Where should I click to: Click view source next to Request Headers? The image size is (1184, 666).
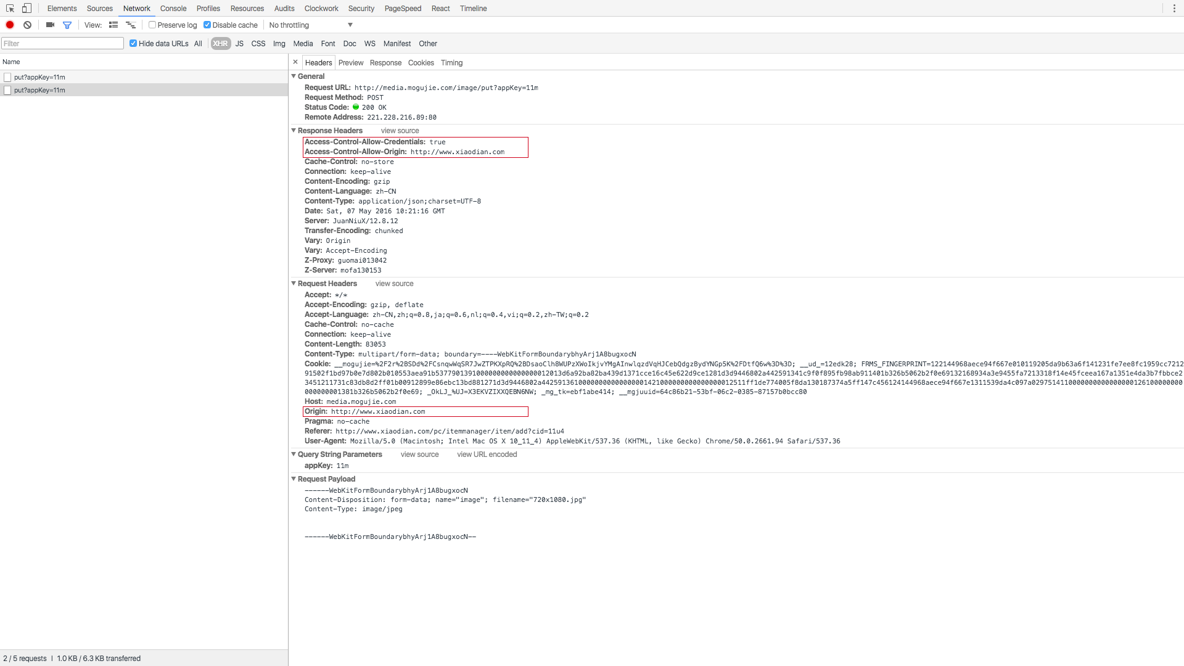pos(394,284)
